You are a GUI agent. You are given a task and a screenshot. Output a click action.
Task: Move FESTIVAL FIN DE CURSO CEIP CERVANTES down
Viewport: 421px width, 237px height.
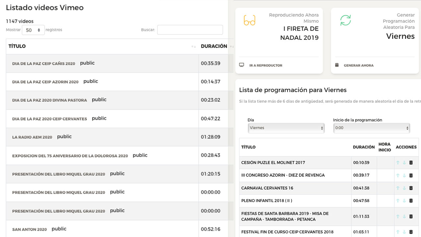click(x=404, y=232)
